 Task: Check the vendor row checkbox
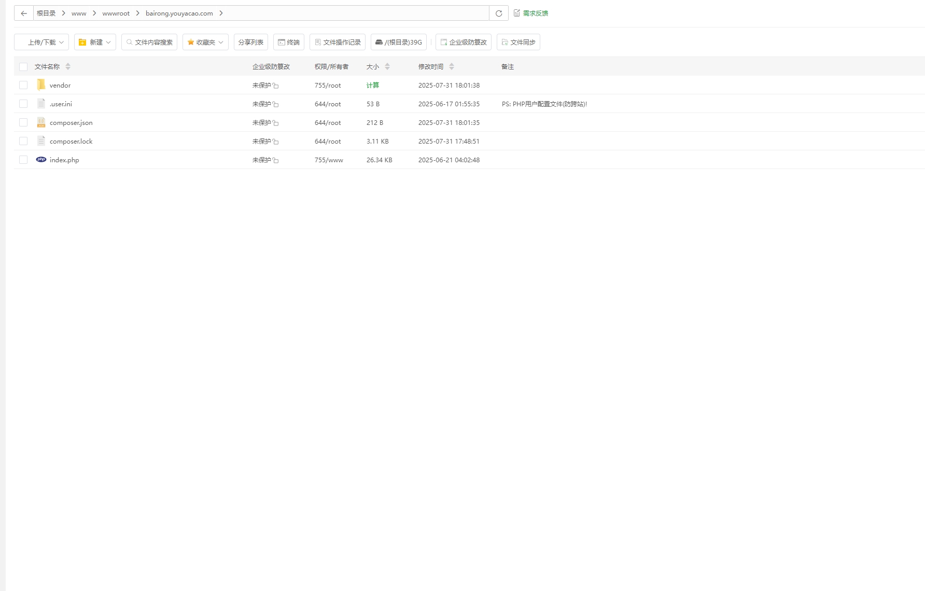point(23,85)
